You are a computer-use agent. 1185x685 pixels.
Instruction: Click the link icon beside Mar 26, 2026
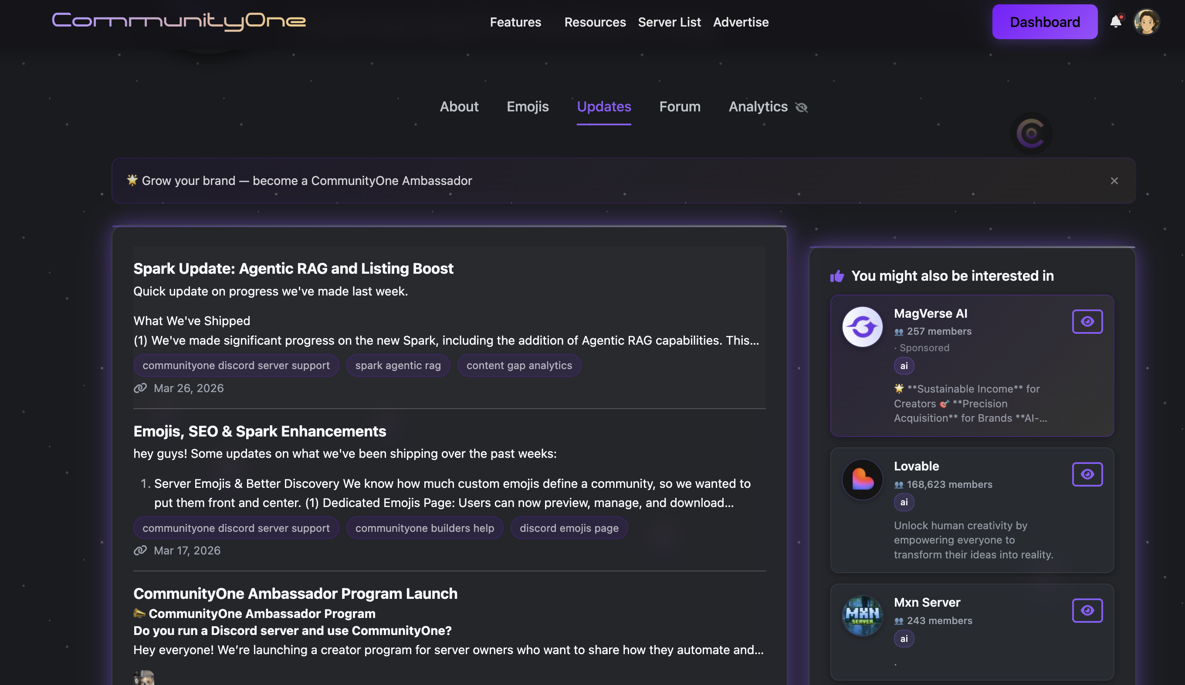point(140,388)
